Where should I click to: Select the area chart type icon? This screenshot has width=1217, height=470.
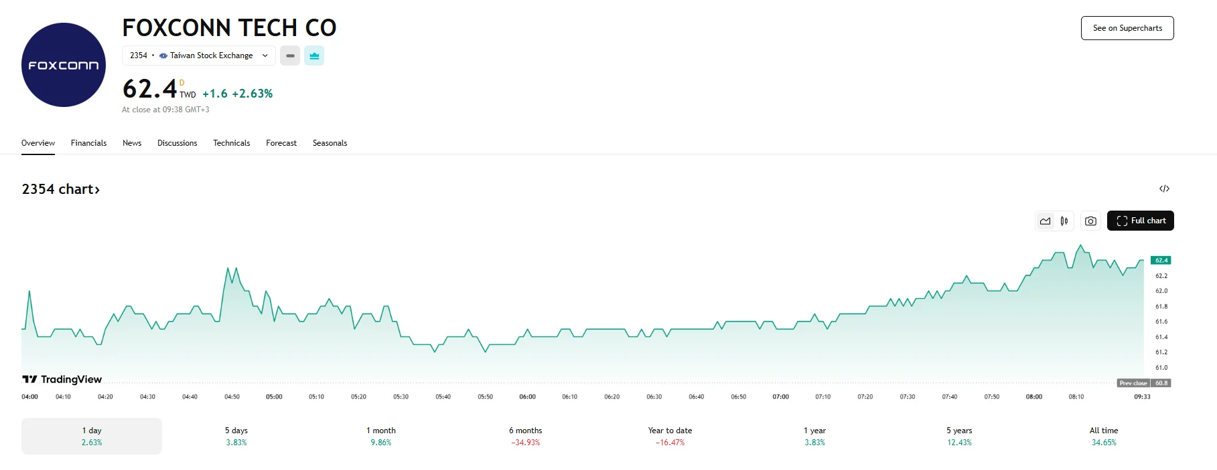click(x=1044, y=221)
